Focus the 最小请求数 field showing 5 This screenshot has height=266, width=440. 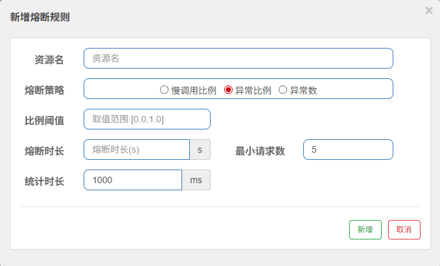348,150
